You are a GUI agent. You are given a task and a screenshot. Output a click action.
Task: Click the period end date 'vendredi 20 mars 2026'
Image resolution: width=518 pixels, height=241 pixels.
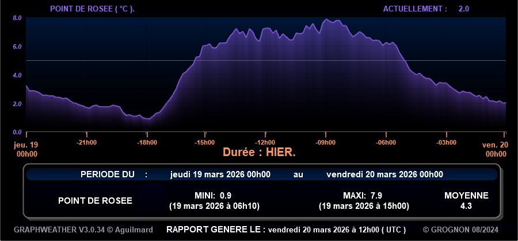pyautogui.click(x=384, y=174)
